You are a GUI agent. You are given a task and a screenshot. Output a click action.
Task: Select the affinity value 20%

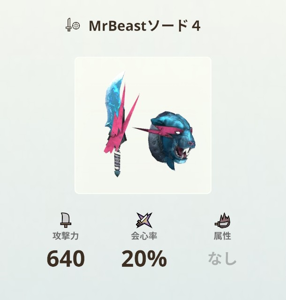click(144, 259)
